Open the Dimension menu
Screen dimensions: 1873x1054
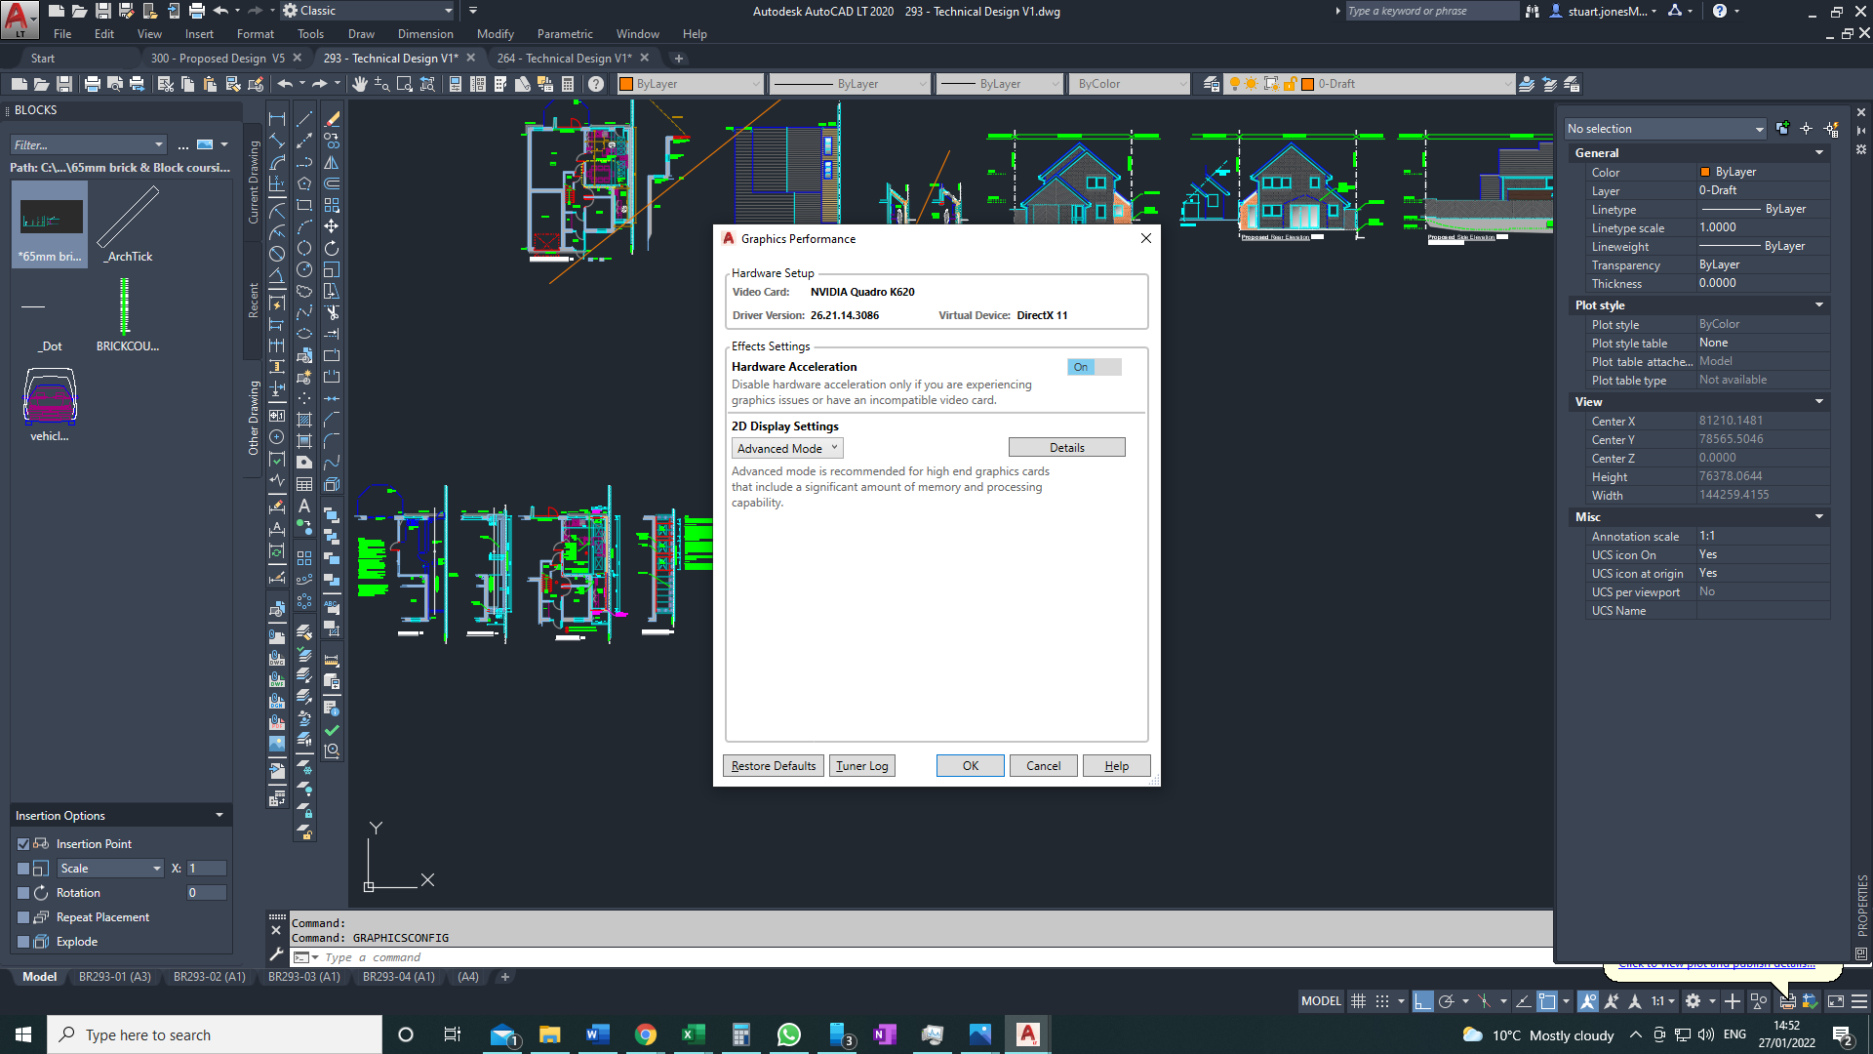pyautogui.click(x=425, y=34)
